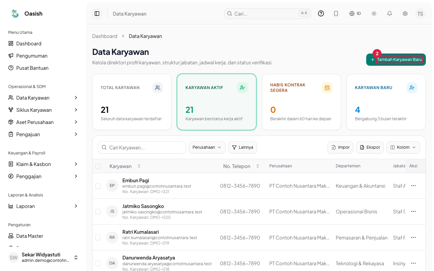Expand Pengajuan sidebar submenu
Viewport: 434px width, 271px height.
(76, 134)
